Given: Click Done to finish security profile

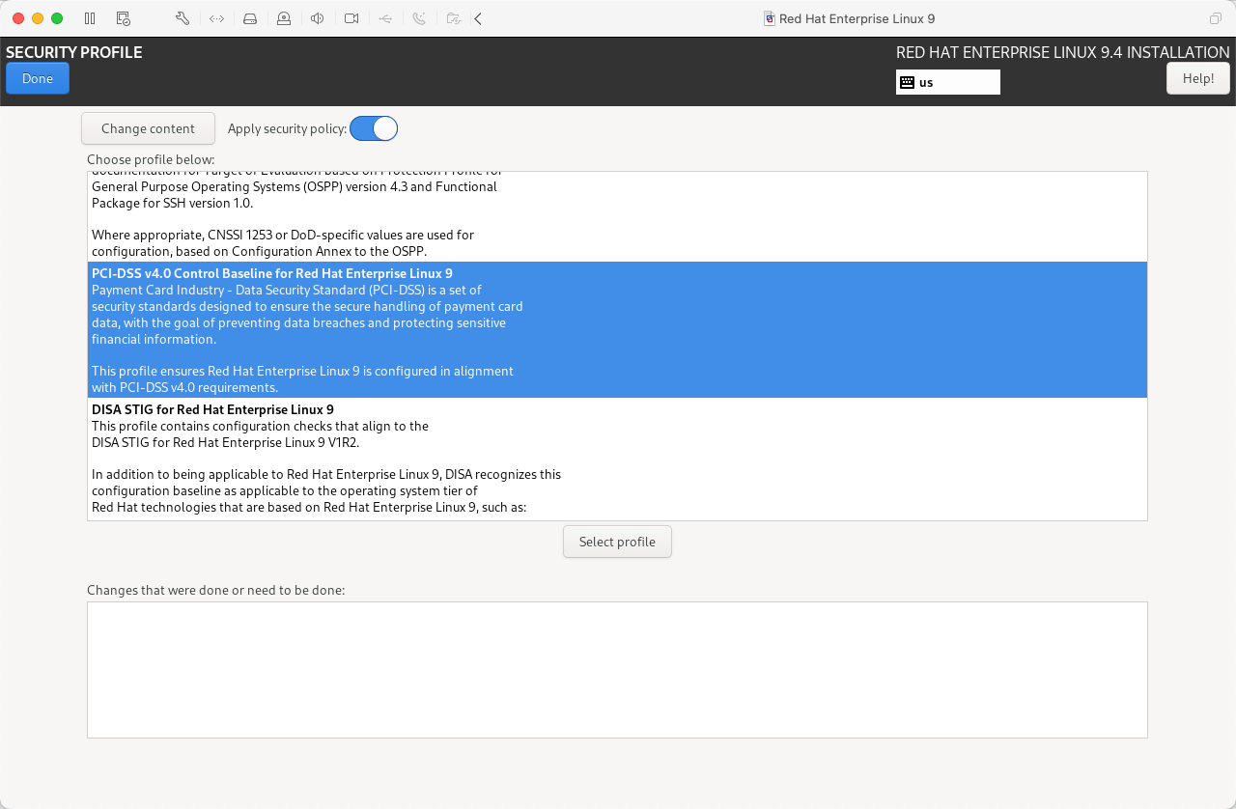Looking at the screenshot, I should click(38, 78).
